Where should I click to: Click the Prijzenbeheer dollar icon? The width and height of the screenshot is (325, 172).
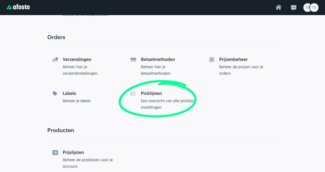(212, 60)
